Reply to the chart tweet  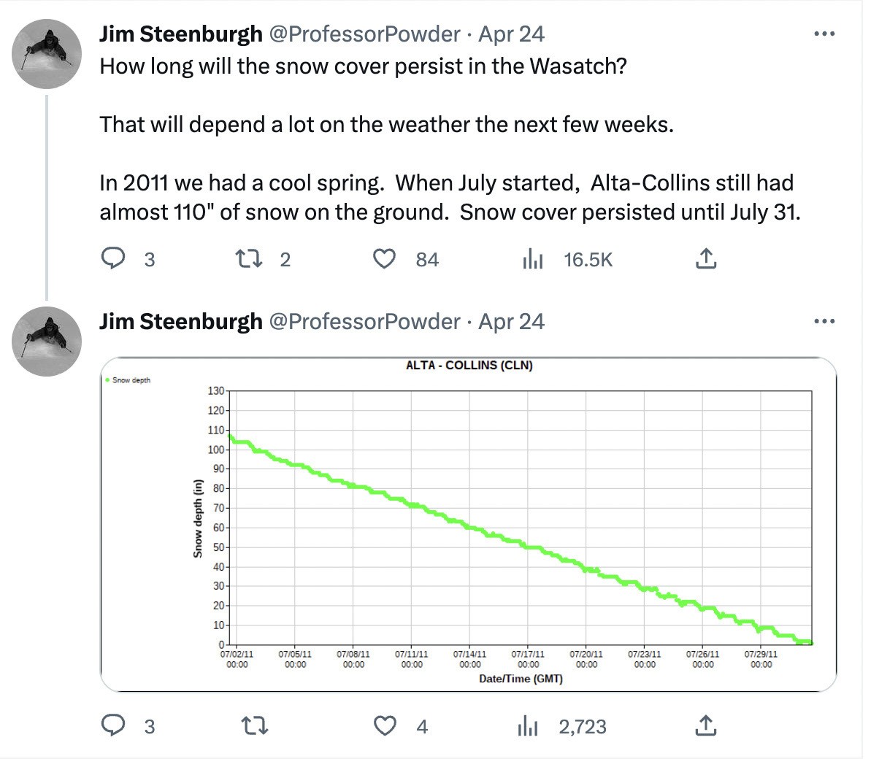(115, 726)
